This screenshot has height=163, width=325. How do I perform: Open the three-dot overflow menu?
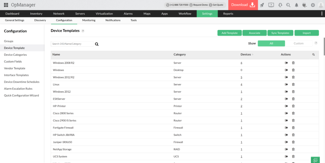click(322, 14)
